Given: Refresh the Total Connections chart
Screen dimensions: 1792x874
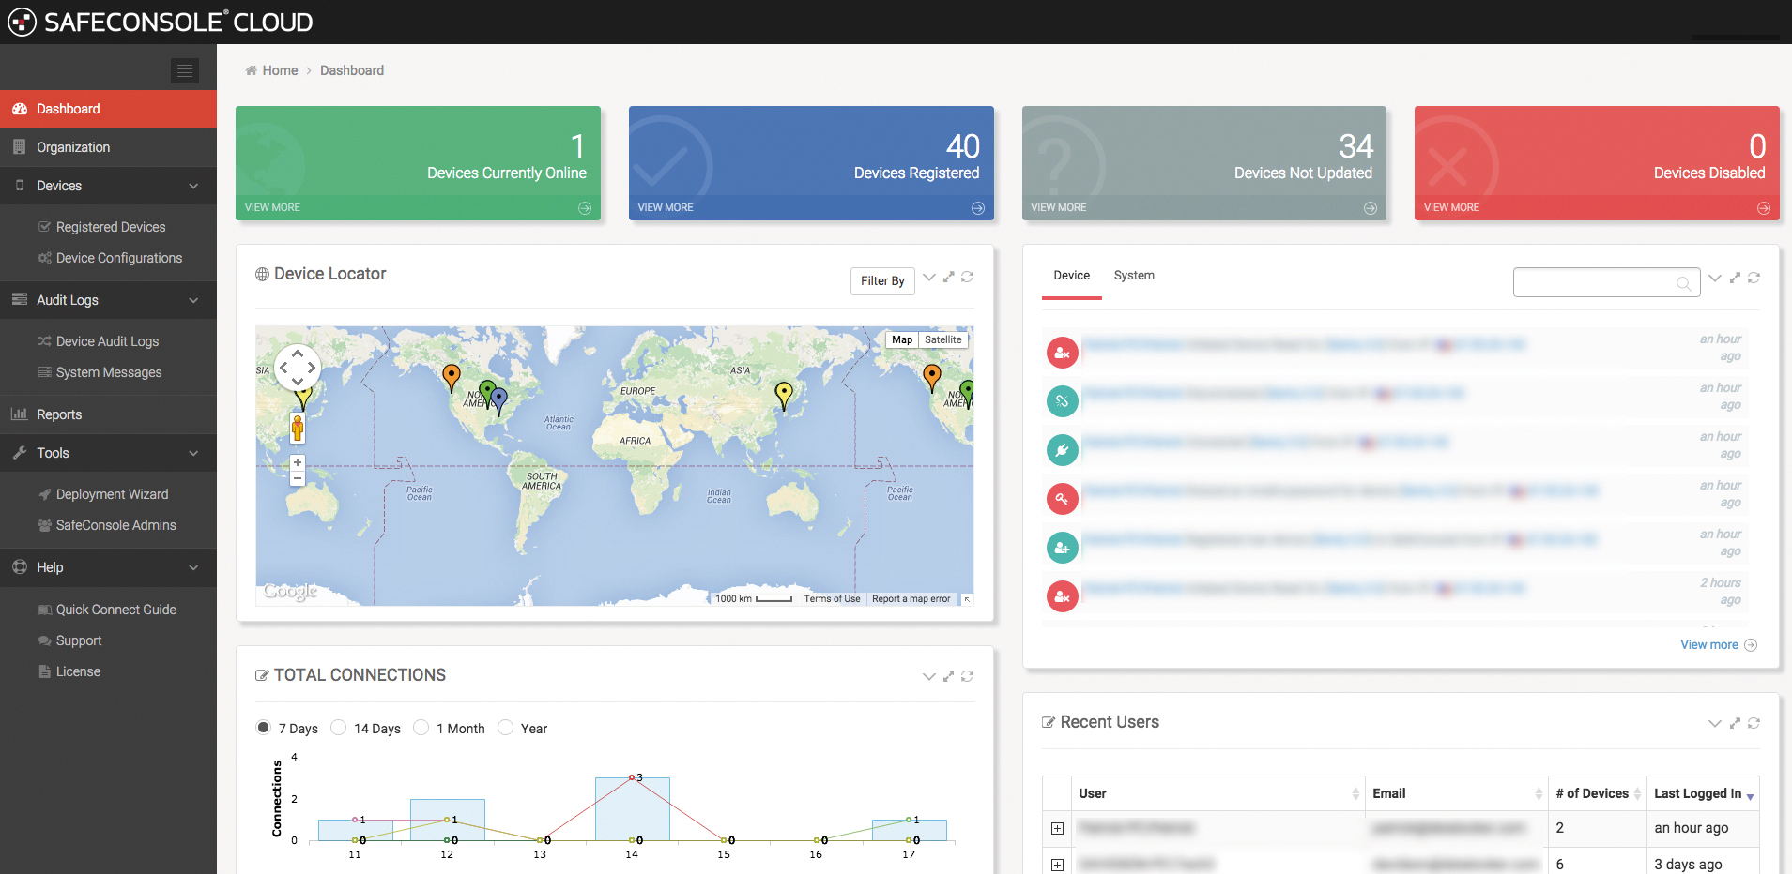Looking at the screenshot, I should coord(967,676).
